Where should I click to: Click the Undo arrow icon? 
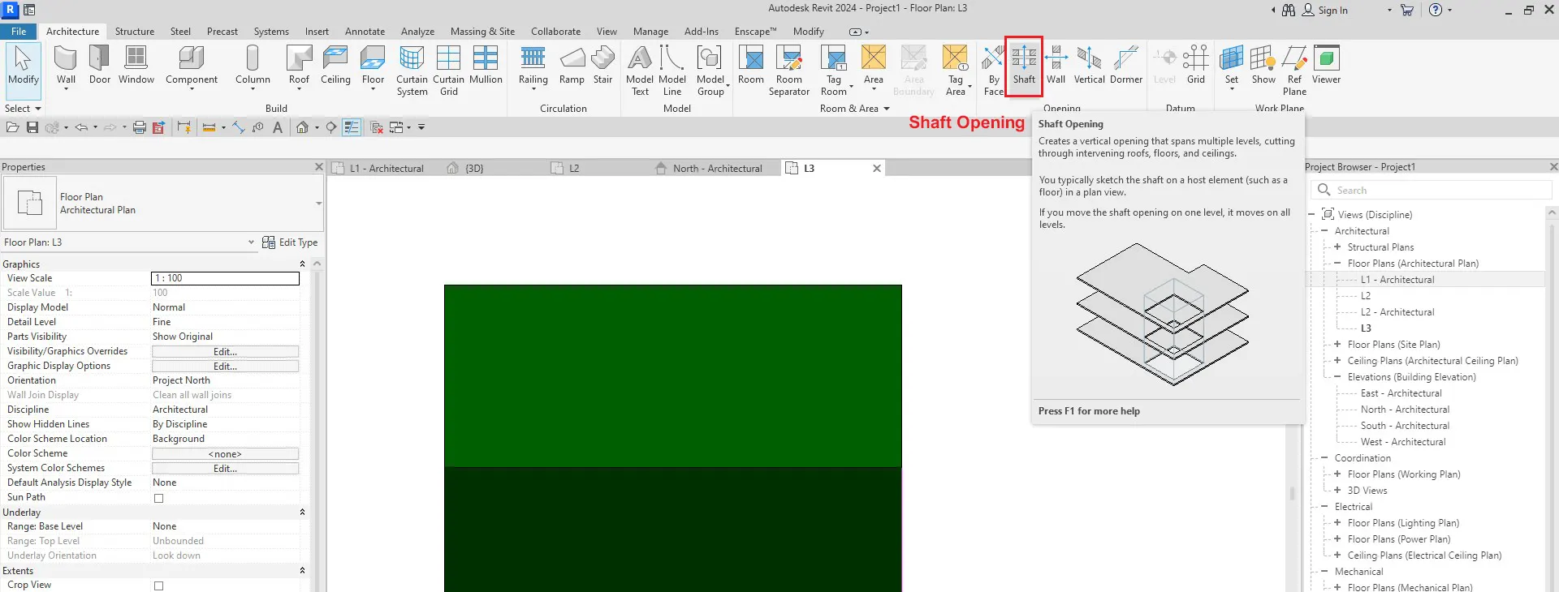click(x=81, y=127)
